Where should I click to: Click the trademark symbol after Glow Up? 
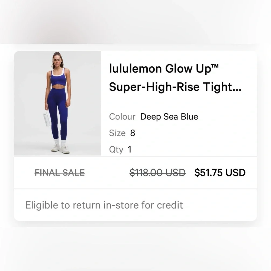click(x=214, y=67)
